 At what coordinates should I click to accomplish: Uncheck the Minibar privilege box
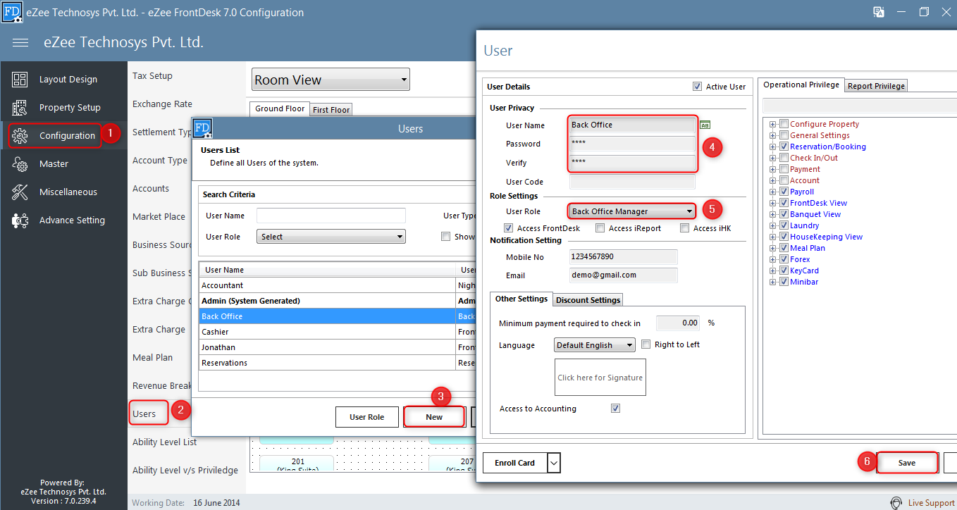(x=784, y=282)
